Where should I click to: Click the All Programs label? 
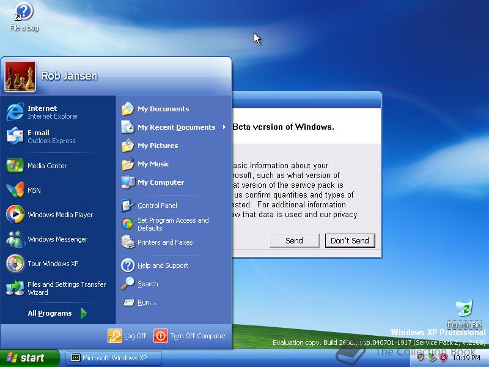(x=50, y=313)
